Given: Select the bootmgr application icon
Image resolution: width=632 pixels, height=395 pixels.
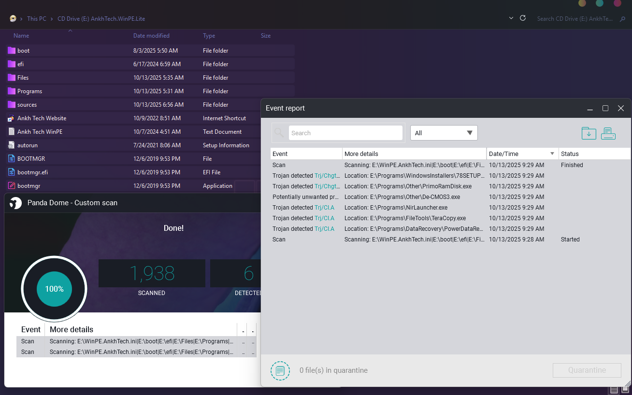Looking at the screenshot, I should tap(12, 185).
